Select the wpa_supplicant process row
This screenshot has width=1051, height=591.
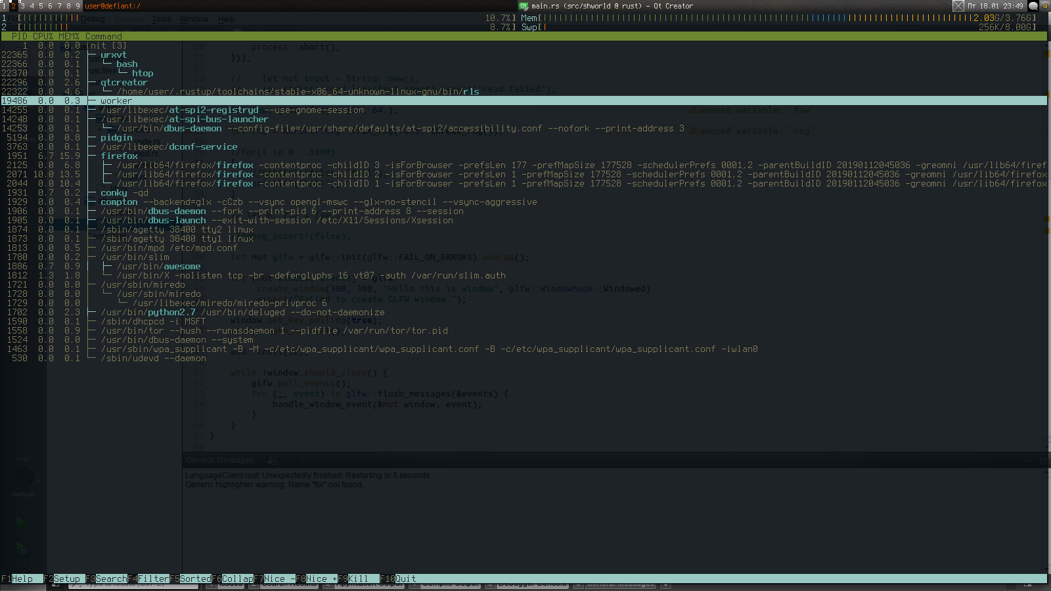pos(524,349)
